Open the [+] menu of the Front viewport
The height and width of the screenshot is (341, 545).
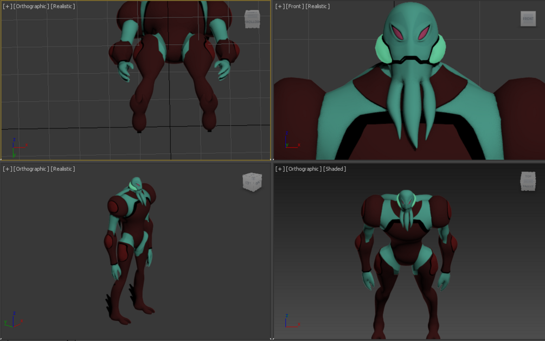(x=280, y=7)
